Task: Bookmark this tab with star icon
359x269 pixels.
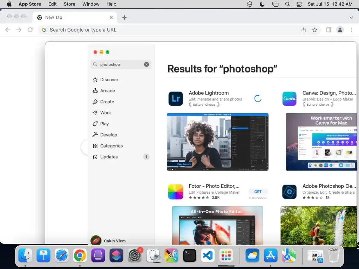Action: click(x=315, y=30)
